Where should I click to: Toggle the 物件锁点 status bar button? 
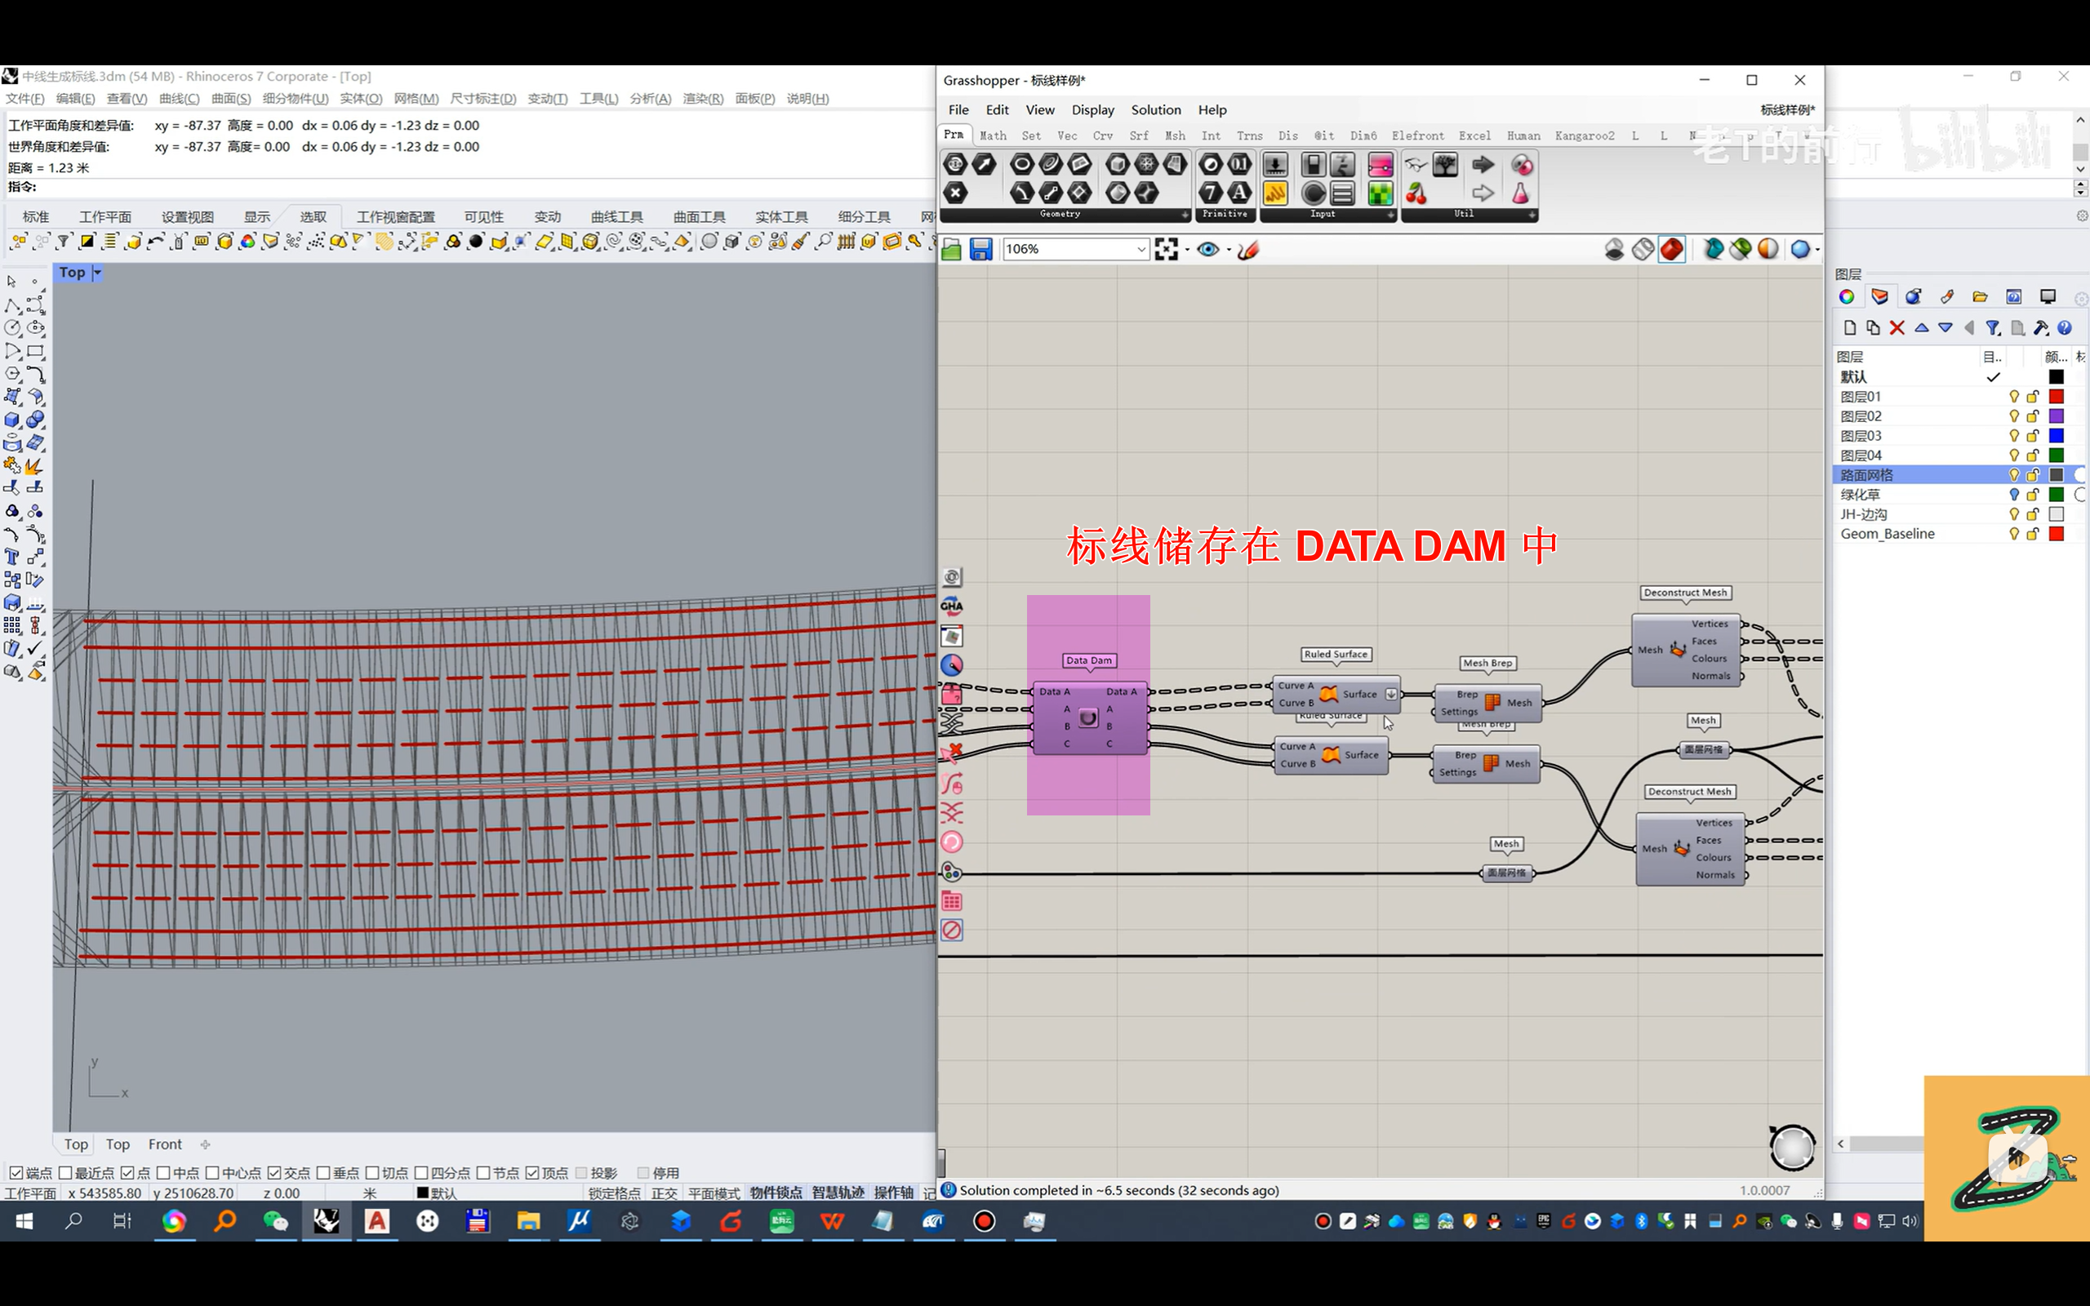[775, 1193]
